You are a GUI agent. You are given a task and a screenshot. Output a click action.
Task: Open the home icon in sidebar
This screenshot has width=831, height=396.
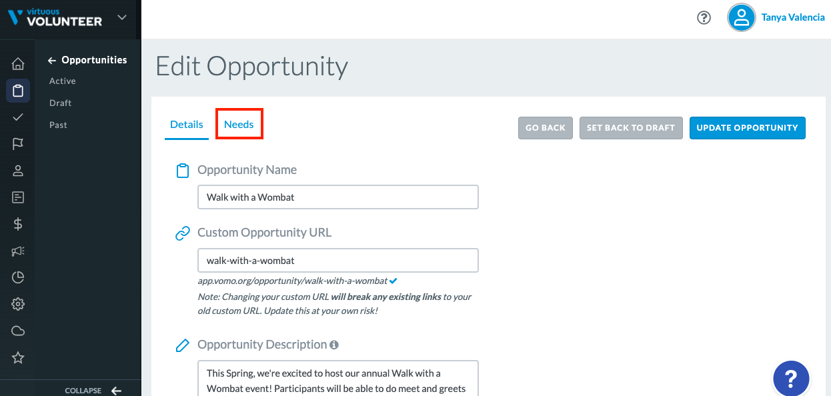coord(18,64)
